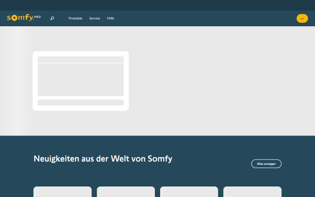Open the Produkte menu
Viewport: 315px width, 197px height.
coord(75,18)
